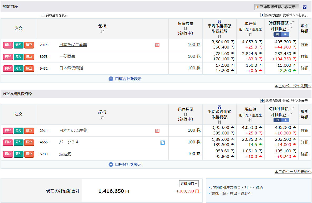Expand 銘柄の登録・比較ボタンを表示 in NISA成長投資枠
The width and height of the screenshot is (312, 203).
point(262,101)
